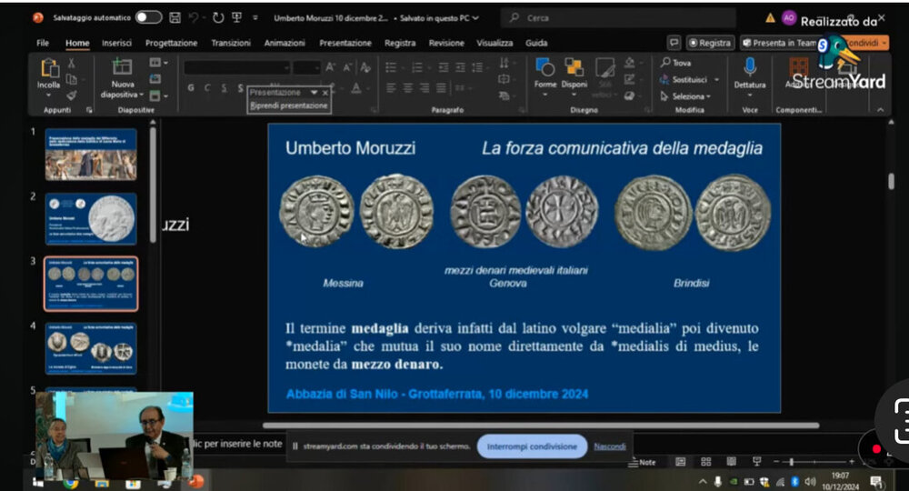Toggle the Salvataggio automatico switch

tap(148, 17)
